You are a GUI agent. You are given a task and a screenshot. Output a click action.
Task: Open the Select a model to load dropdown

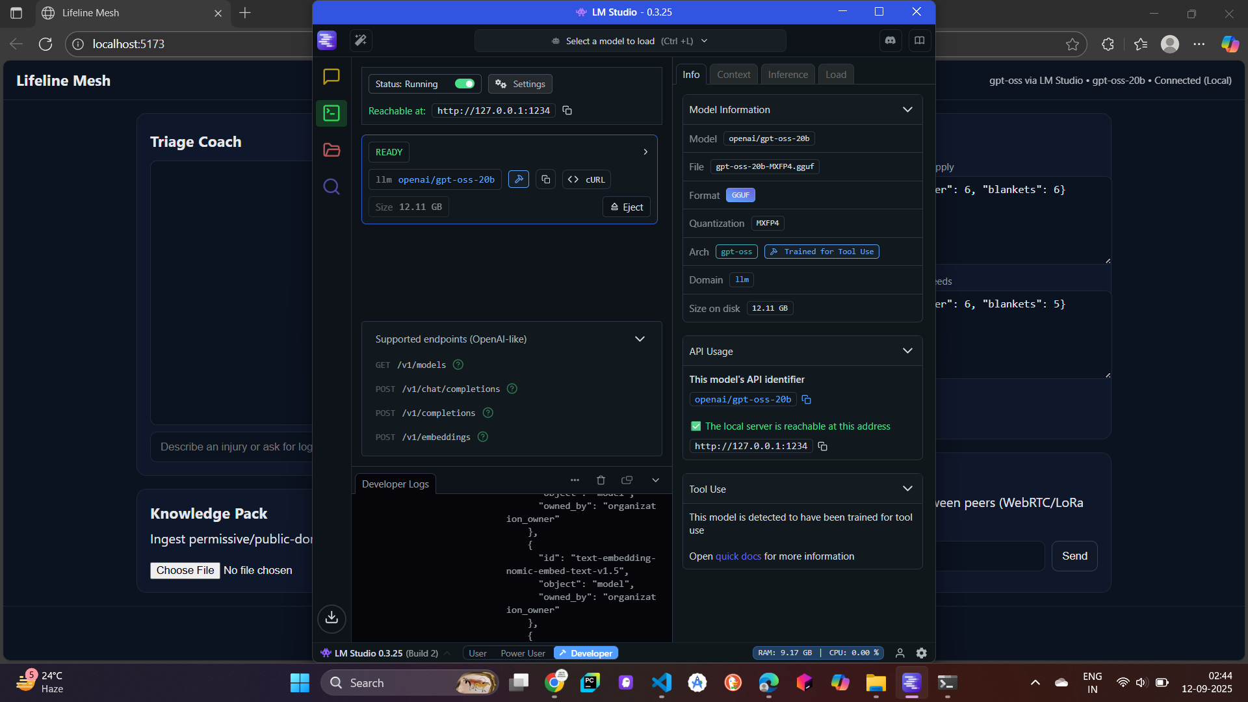(630, 41)
